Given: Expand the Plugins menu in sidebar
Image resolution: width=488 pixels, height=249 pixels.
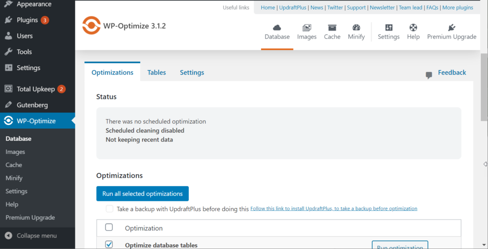Looking at the screenshot, I should pyautogui.click(x=27, y=20).
